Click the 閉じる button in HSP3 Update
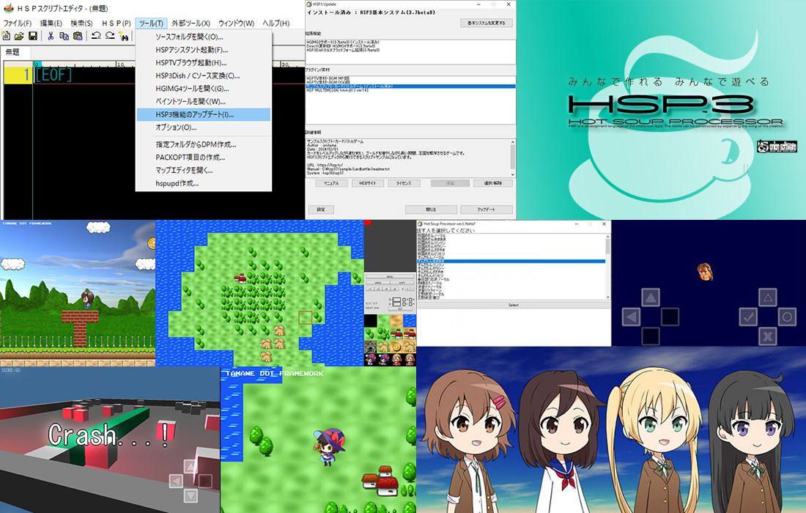This screenshot has width=806, height=513. [x=431, y=210]
